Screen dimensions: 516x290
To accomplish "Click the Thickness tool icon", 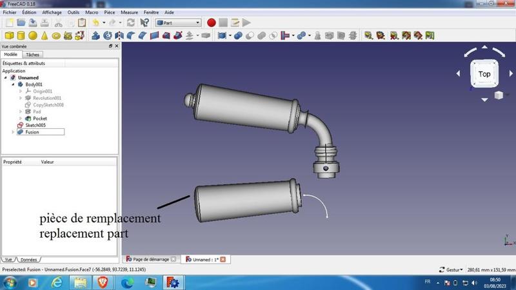I will 206,35.
